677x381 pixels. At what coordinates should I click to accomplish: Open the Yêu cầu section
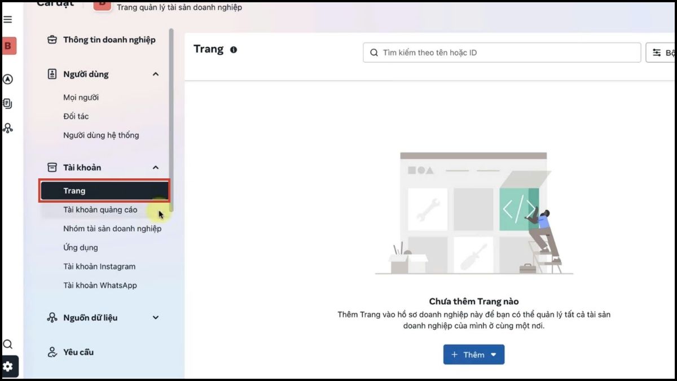point(78,352)
